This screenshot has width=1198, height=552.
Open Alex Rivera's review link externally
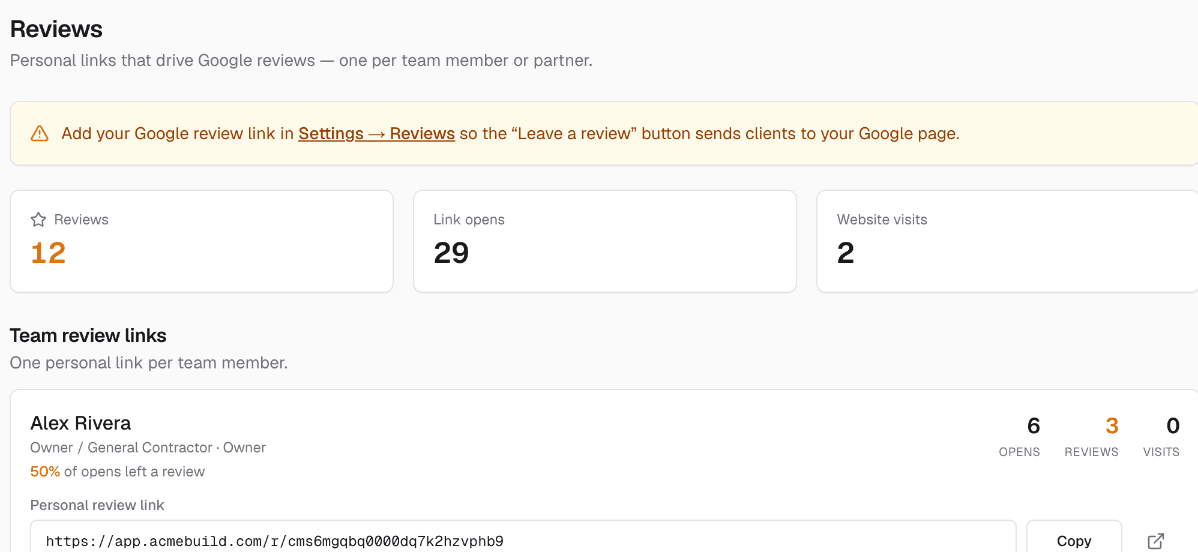tap(1155, 541)
